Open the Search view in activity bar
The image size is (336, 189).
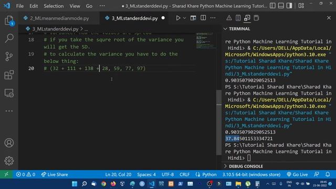tap(9, 38)
